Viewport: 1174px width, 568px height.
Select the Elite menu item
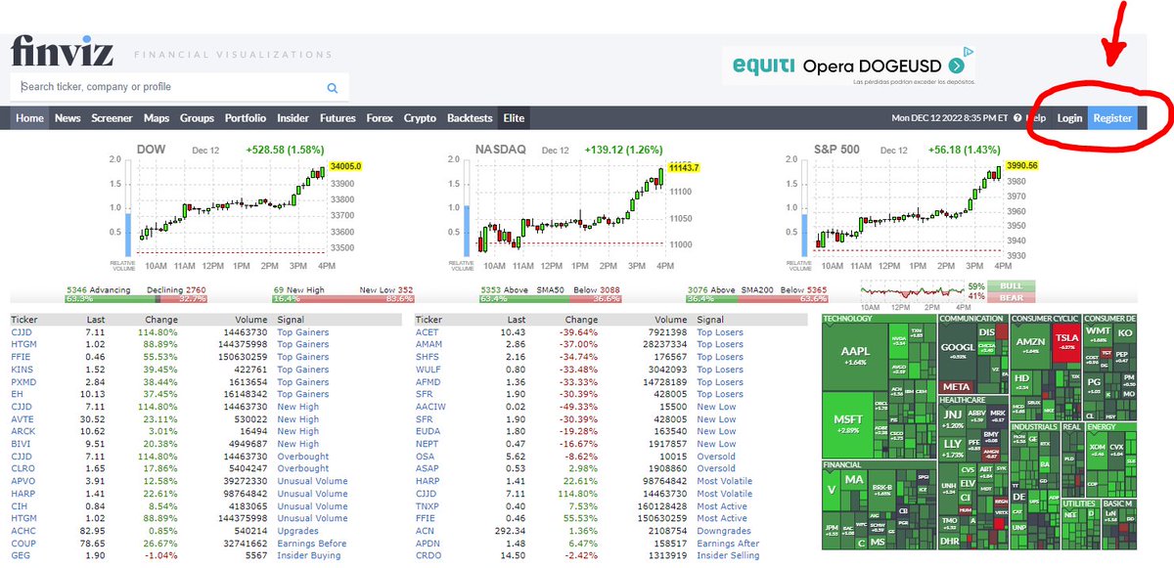pos(514,118)
